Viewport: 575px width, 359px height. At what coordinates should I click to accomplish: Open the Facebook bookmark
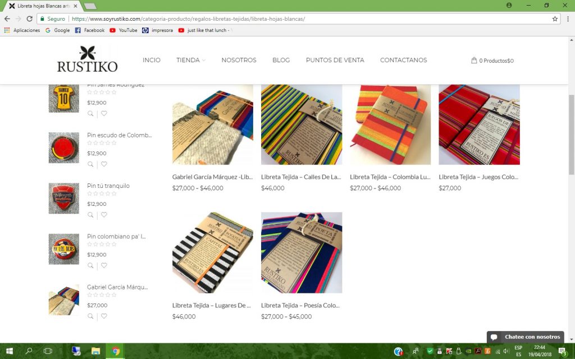tap(90, 30)
